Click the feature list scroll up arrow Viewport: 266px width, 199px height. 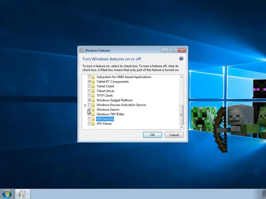(182, 77)
